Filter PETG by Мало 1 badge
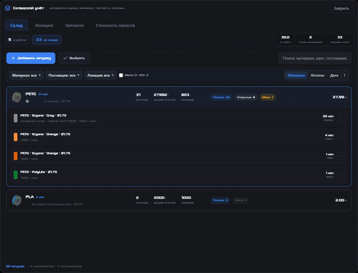358x273 pixels. [x=267, y=97]
